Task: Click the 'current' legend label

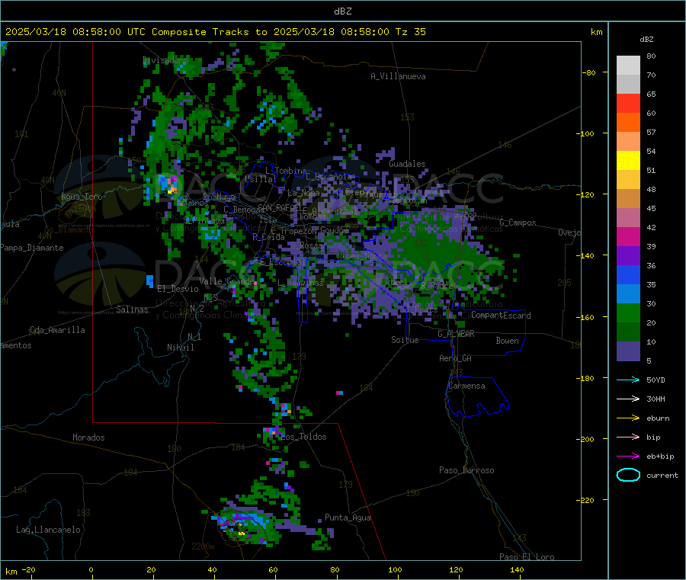Action: pyautogui.click(x=662, y=475)
